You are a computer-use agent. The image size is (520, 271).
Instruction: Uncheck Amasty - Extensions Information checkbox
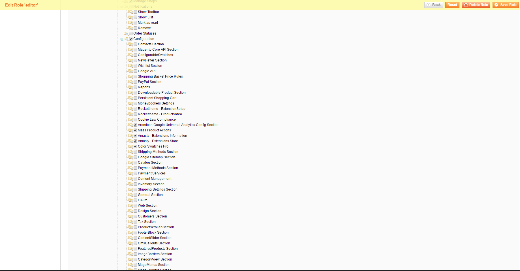[x=135, y=136]
